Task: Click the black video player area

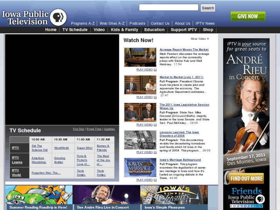Action: pyautogui.click(x=62, y=79)
